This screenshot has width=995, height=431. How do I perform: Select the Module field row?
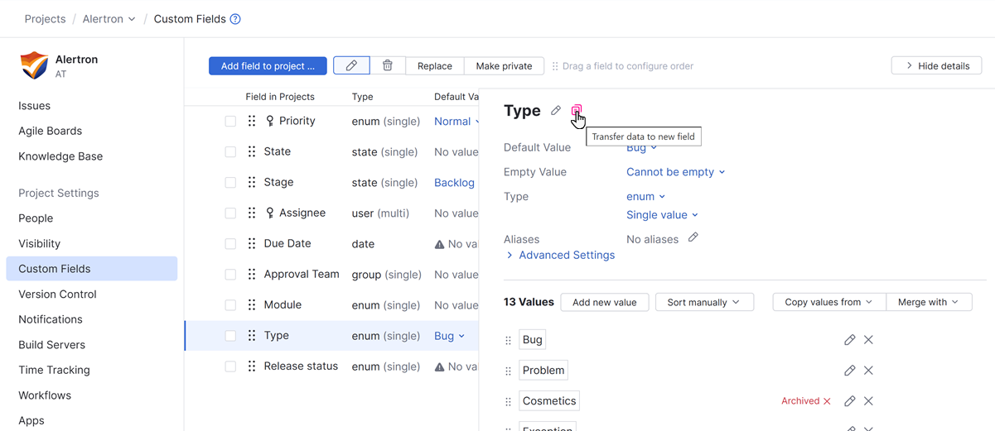click(283, 305)
